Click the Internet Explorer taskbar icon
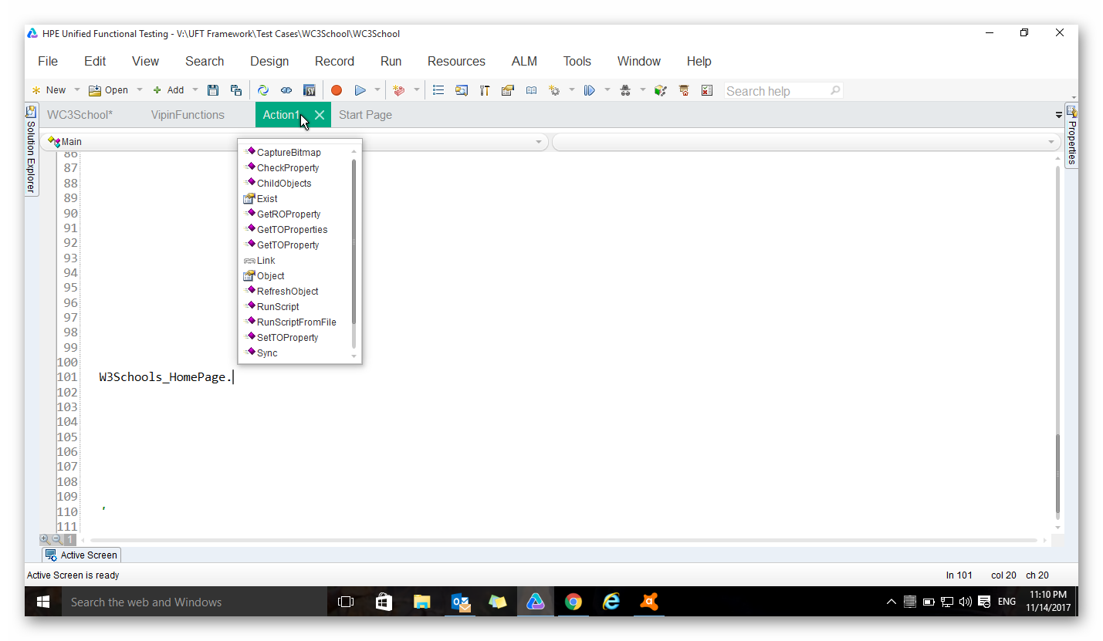The height and width of the screenshot is (641, 1103). coord(611,602)
